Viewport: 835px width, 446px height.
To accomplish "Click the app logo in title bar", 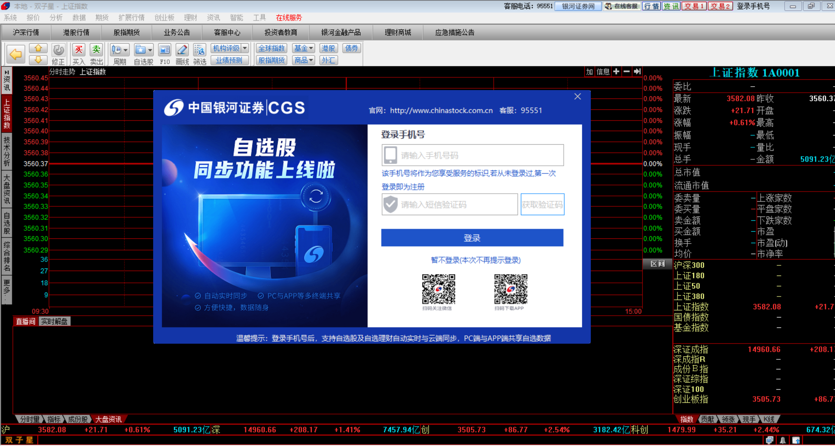I will tap(6, 6).
